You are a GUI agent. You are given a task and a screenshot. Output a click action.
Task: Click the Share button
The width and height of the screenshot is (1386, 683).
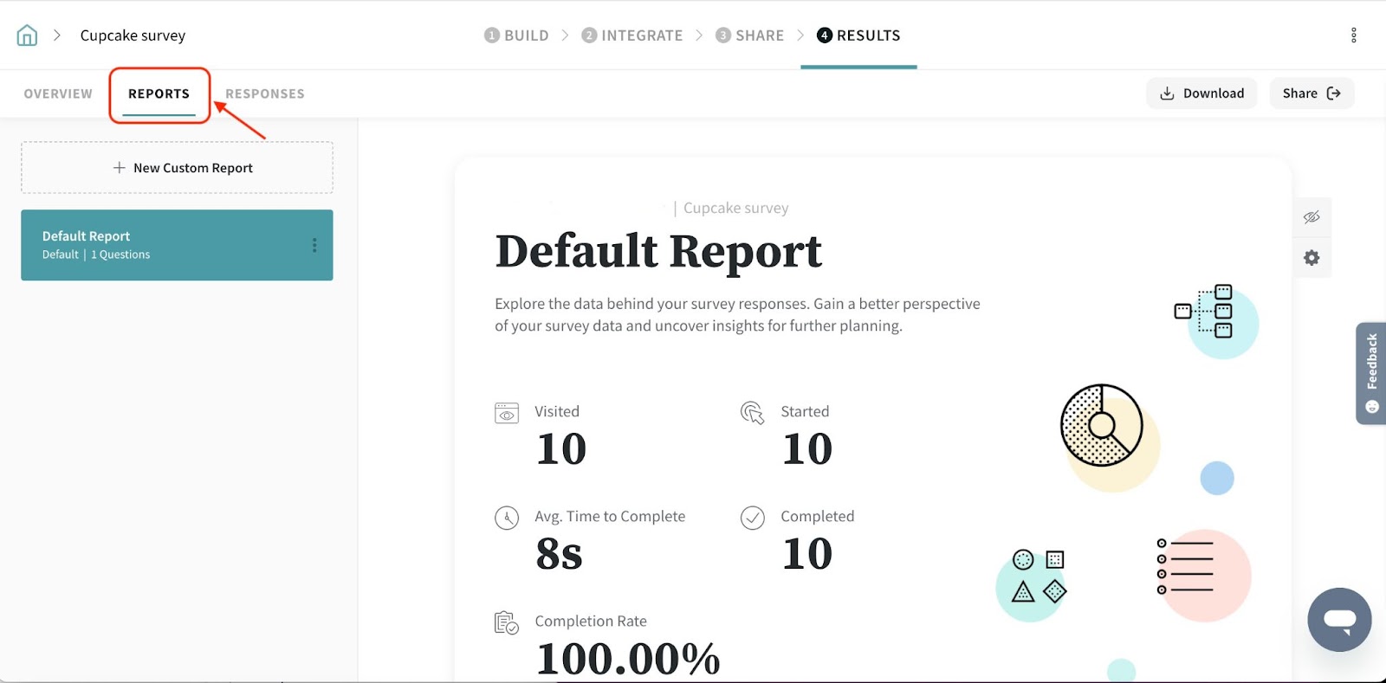tap(1311, 93)
